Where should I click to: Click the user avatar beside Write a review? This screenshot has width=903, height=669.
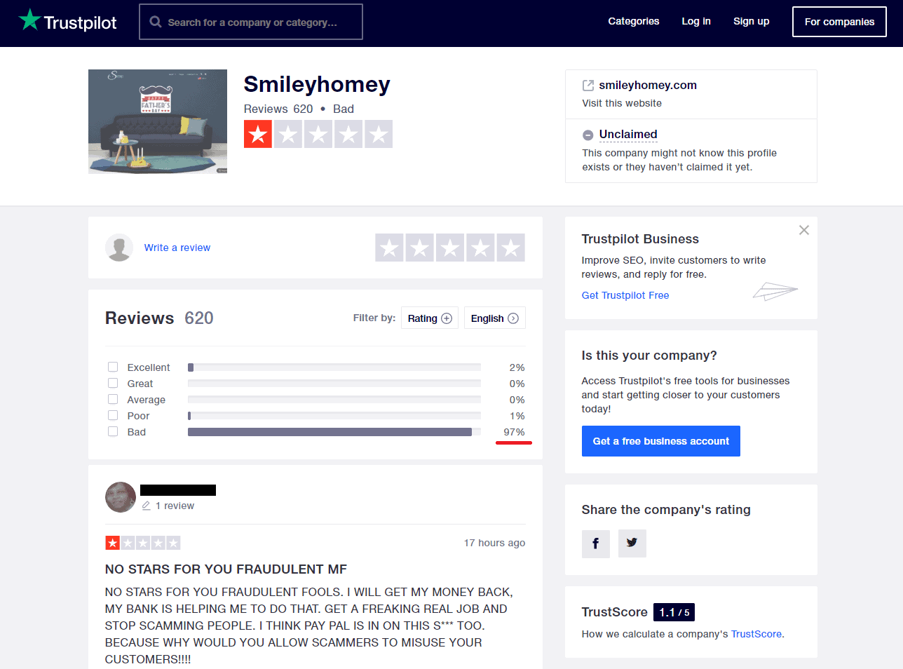pos(119,248)
